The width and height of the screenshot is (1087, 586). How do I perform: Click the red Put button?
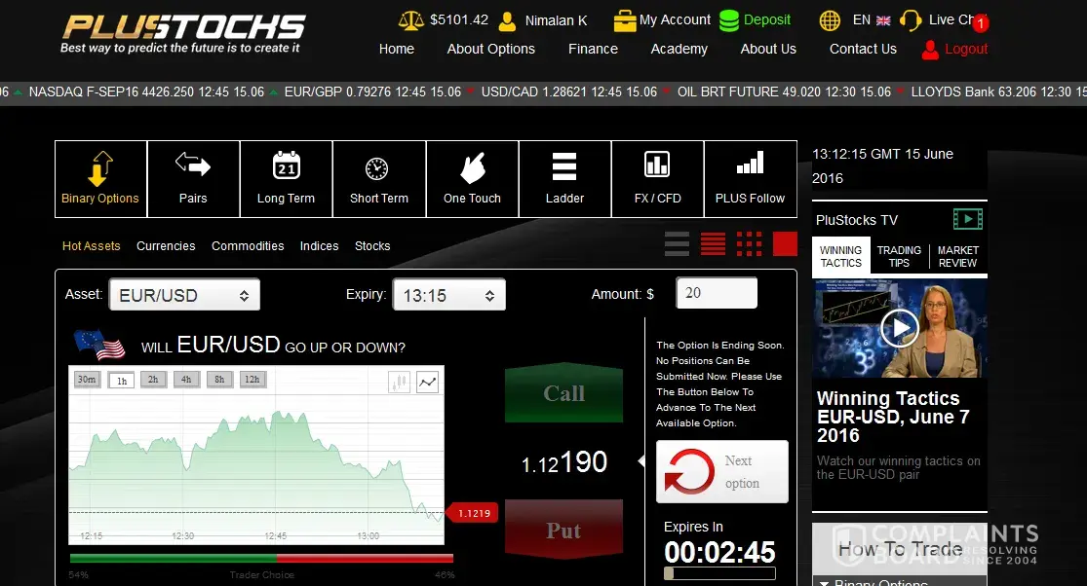pyautogui.click(x=563, y=530)
